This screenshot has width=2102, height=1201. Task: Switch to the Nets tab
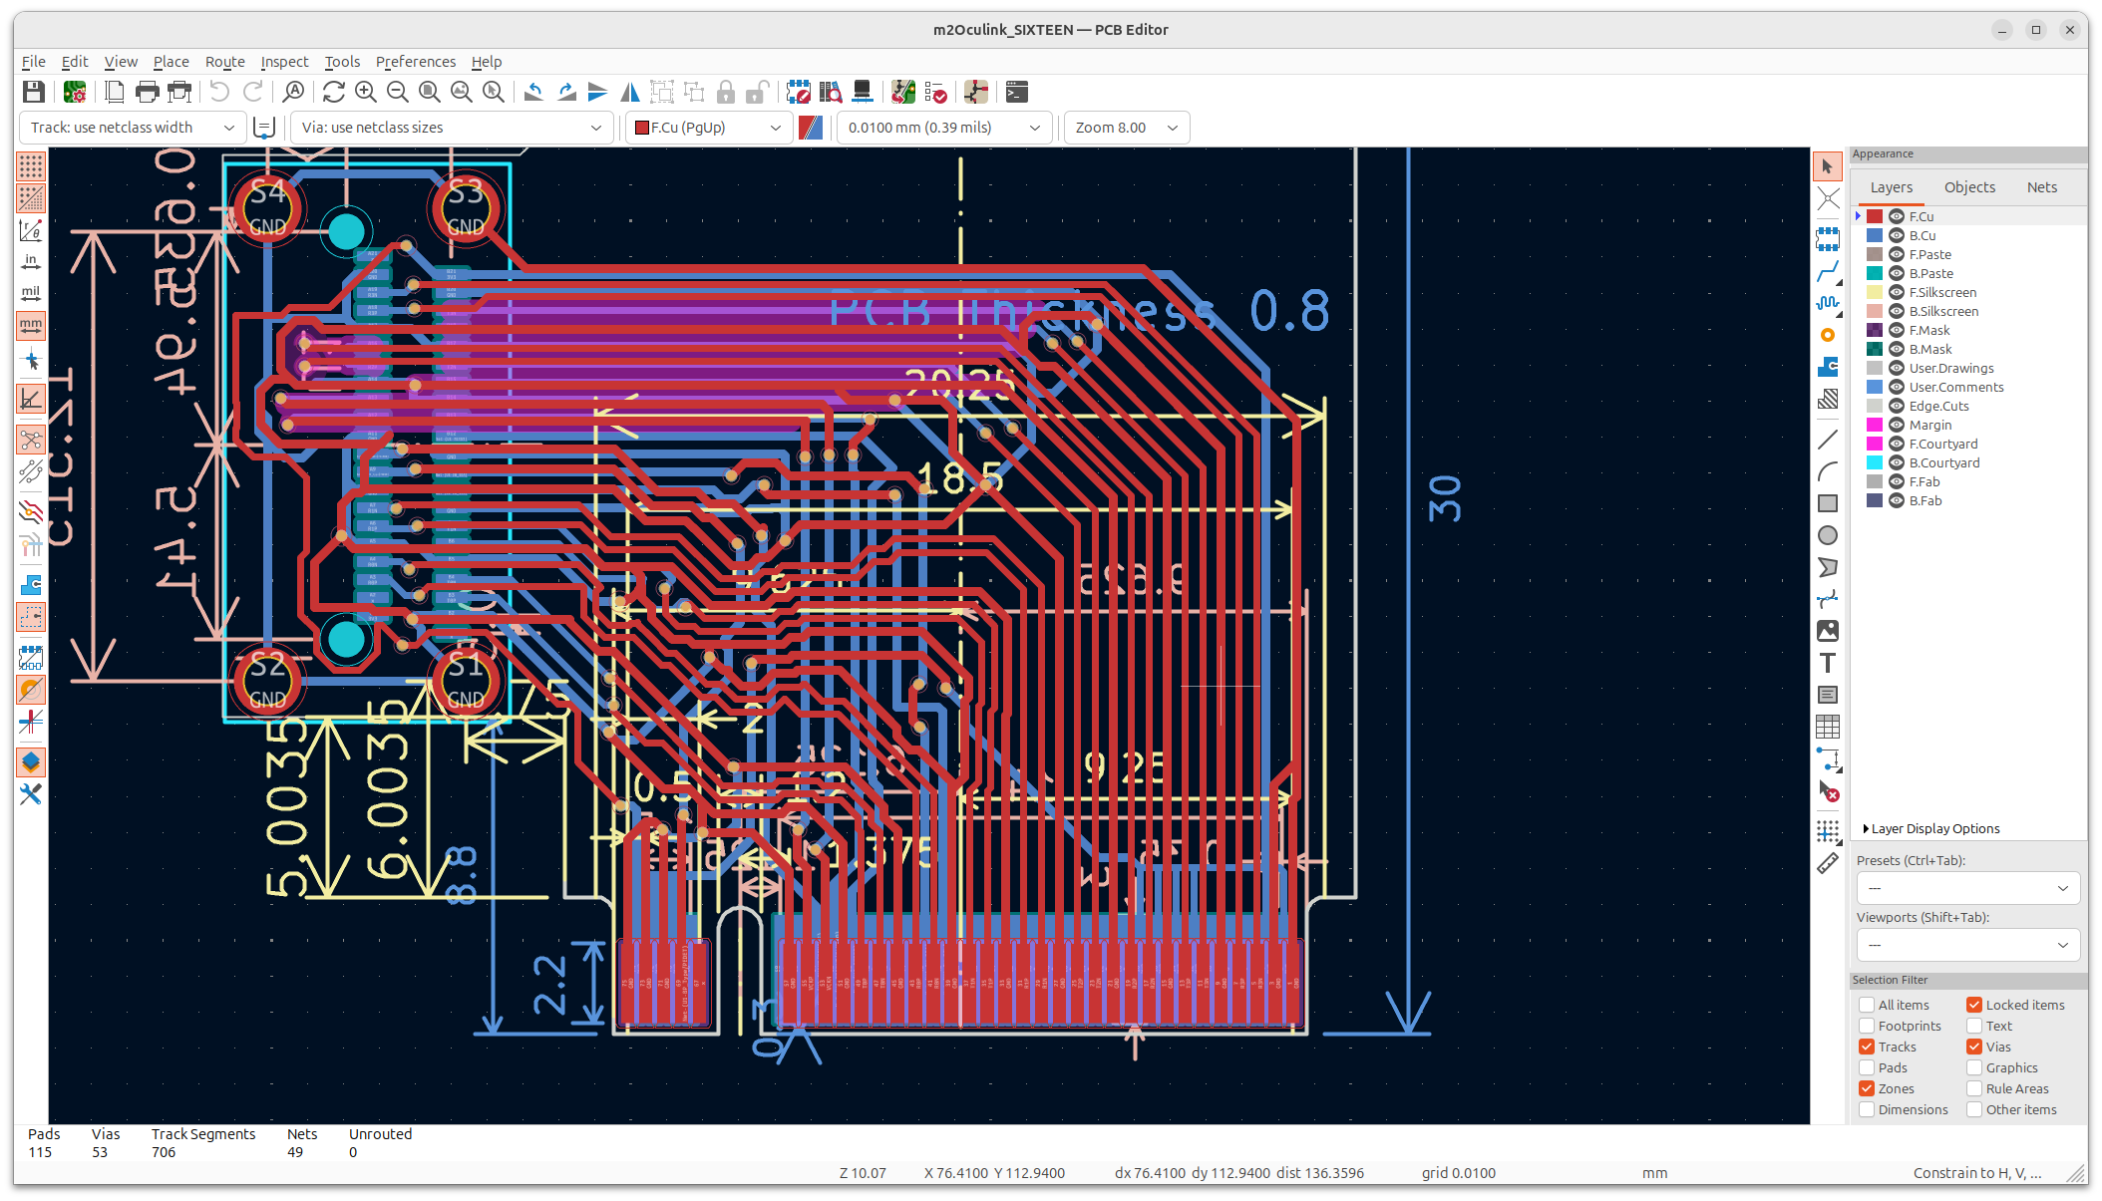pos(2041,187)
